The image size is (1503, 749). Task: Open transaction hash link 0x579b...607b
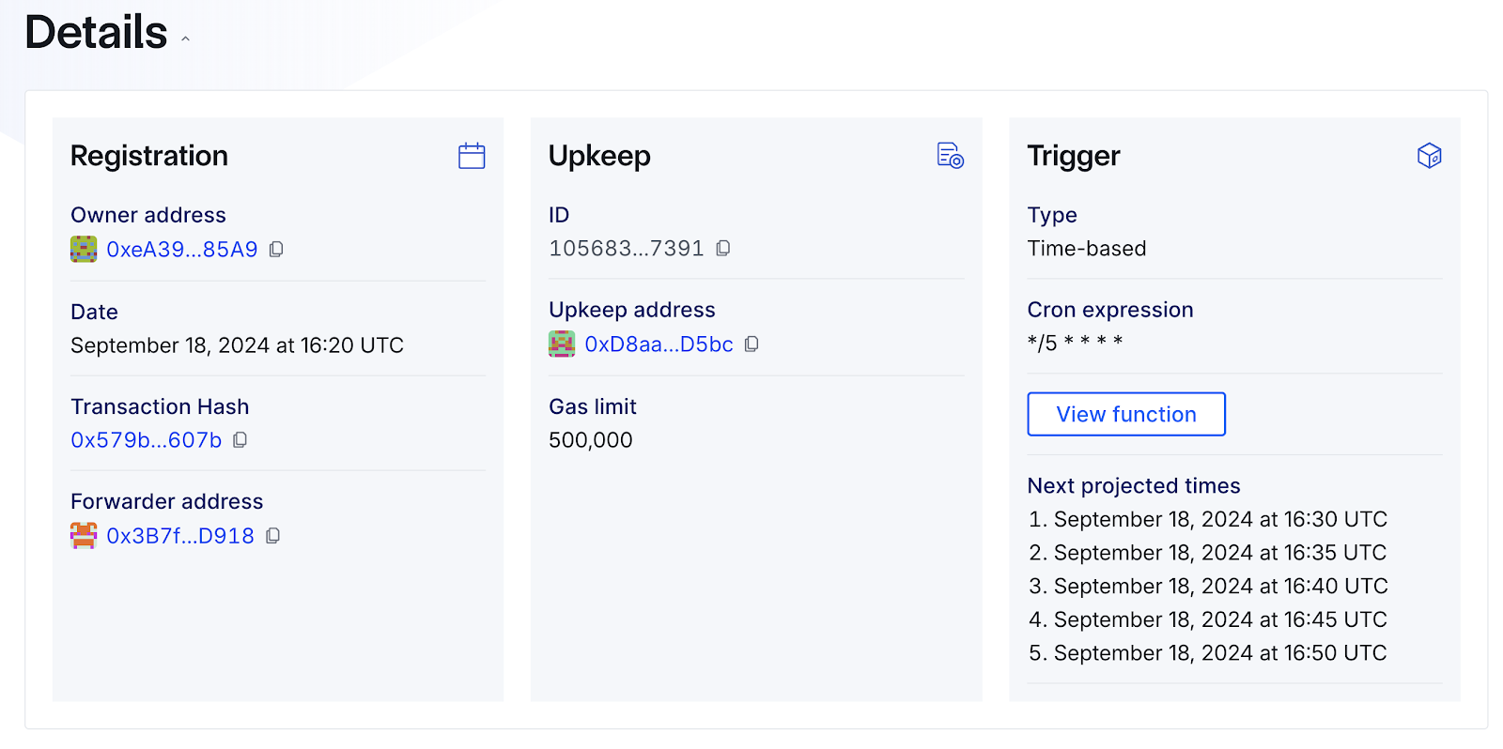click(147, 440)
